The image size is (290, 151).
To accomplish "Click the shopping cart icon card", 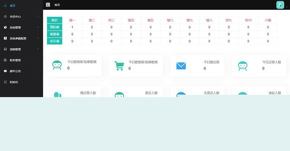I will coord(119,66).
